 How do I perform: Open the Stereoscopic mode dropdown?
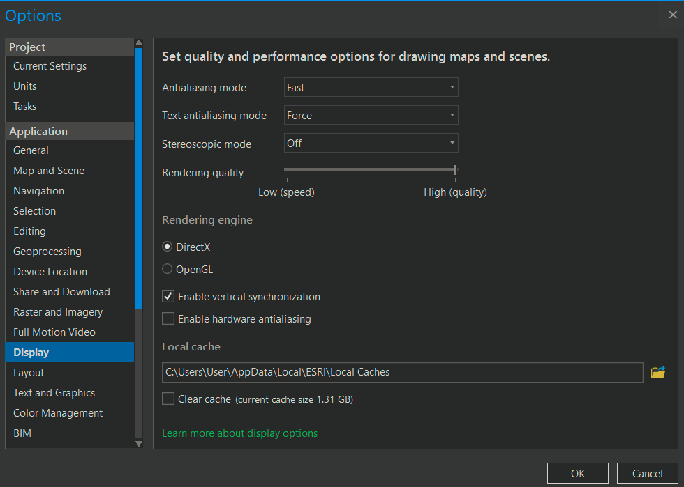point(371,144)
